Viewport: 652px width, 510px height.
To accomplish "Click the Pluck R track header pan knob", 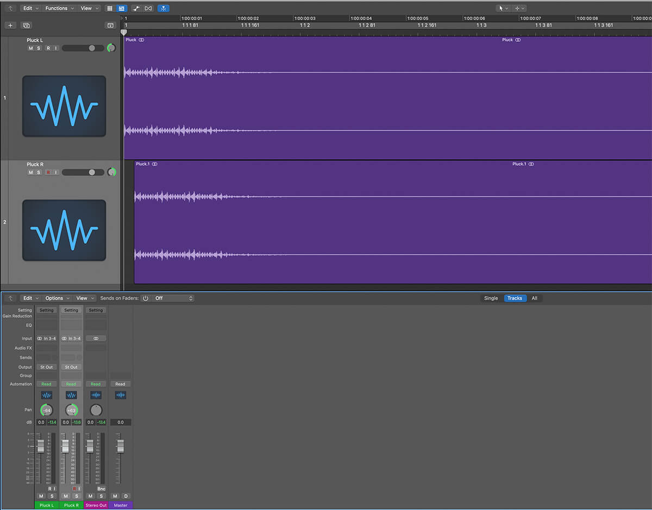I will [x=111, y=172].
